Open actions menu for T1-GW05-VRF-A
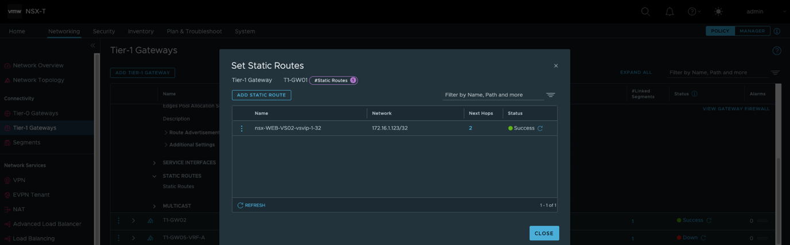 (x=119, y=238)
